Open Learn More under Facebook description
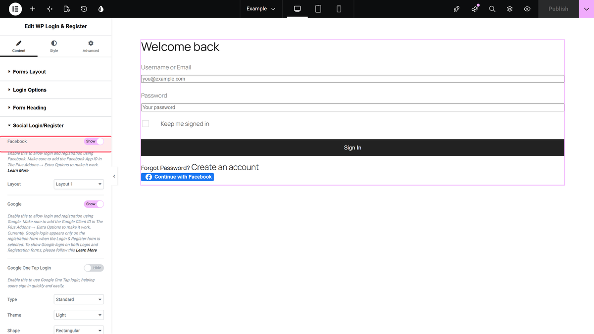This screenshot has width=594, height=334. pos(18,170)
